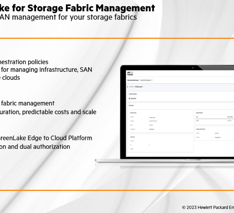Click the Connected status indicator icon
This screenshot has width=234, height=213.
pyautogui.click(x=129, y=99)
